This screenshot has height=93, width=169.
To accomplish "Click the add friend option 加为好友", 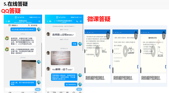I will pos(33,25).
